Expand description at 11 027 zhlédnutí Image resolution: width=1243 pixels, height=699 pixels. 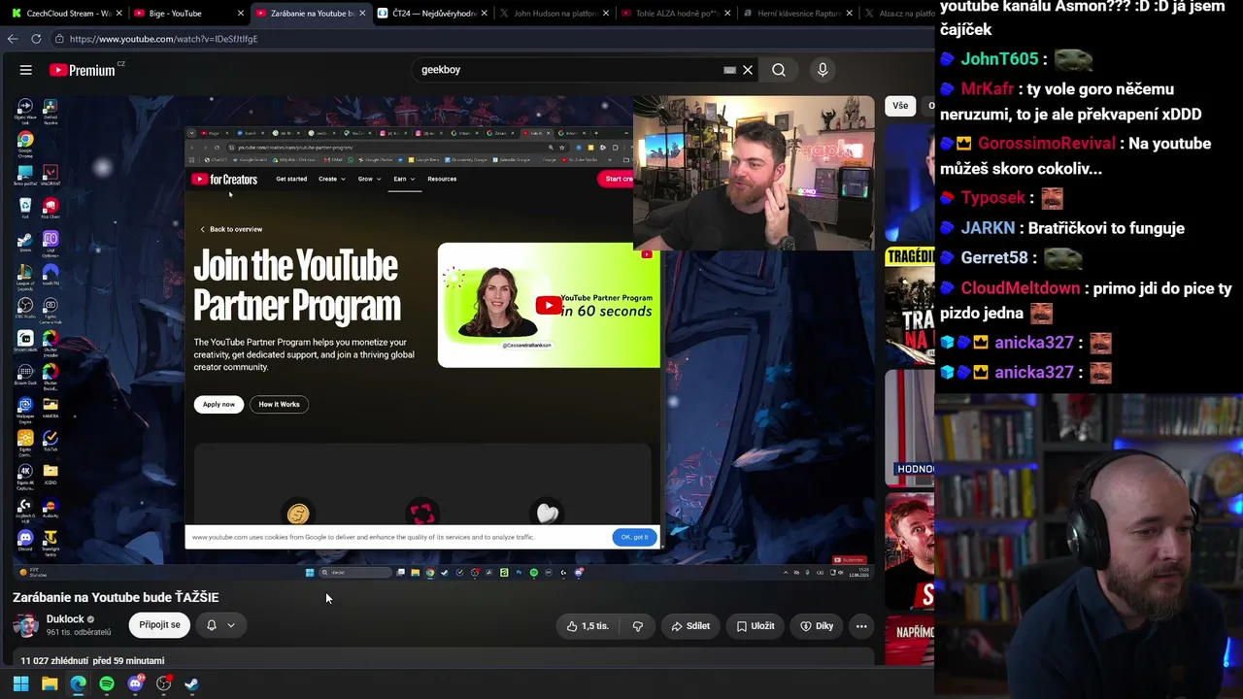[x=92, y=660]
